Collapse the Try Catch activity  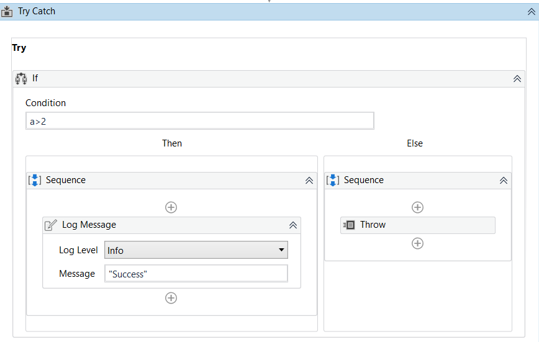(531, 11)
